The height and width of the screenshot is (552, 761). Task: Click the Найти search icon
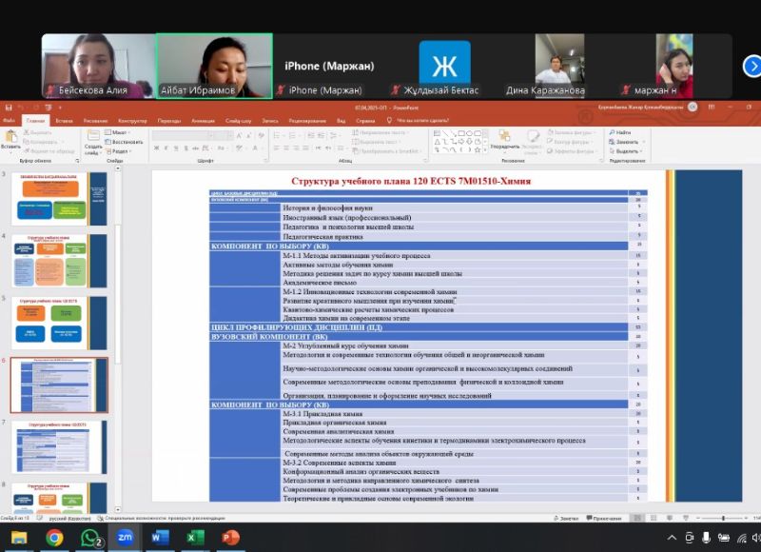point(621,132)
